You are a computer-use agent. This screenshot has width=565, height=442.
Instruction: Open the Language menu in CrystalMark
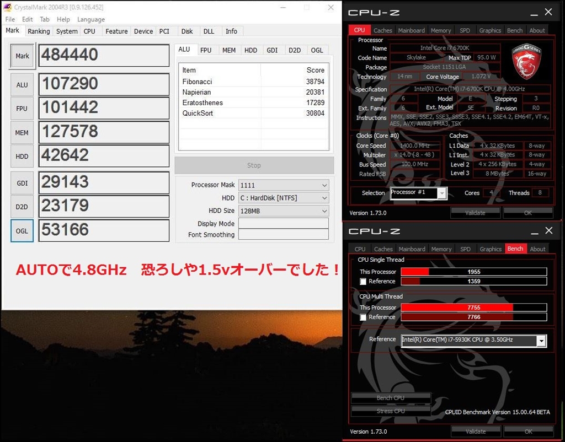(91, 19)
